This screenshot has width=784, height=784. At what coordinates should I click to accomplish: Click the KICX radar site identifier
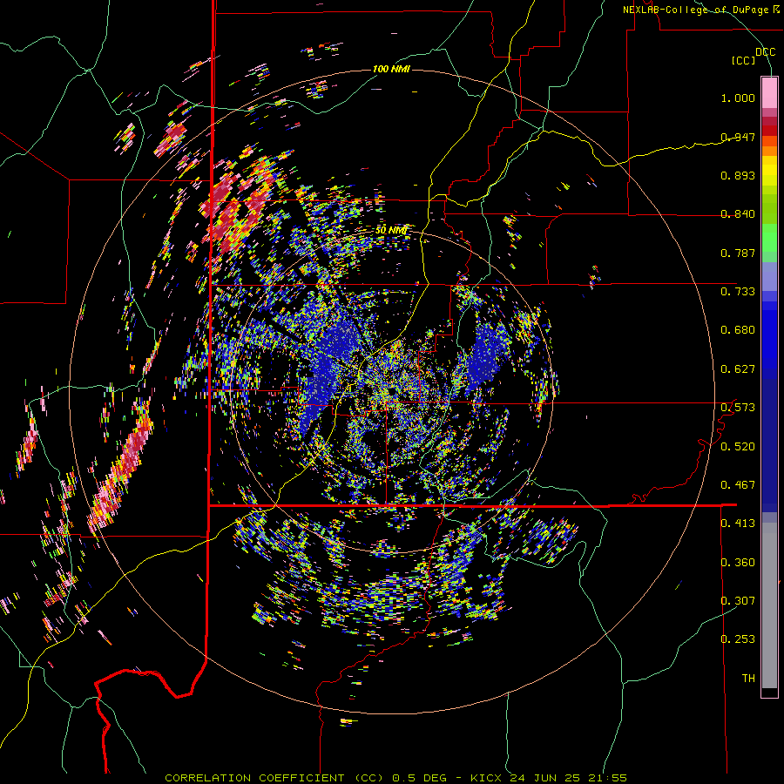[x=487, y=778]
